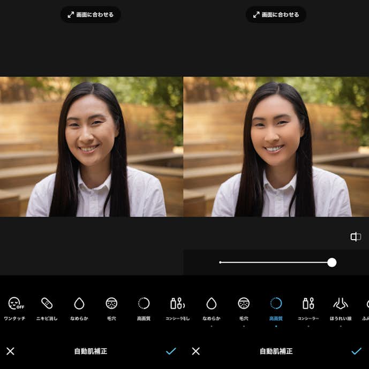Select the ニキビ消し bandage tool

pyautogui.click(x=47, y=304)
